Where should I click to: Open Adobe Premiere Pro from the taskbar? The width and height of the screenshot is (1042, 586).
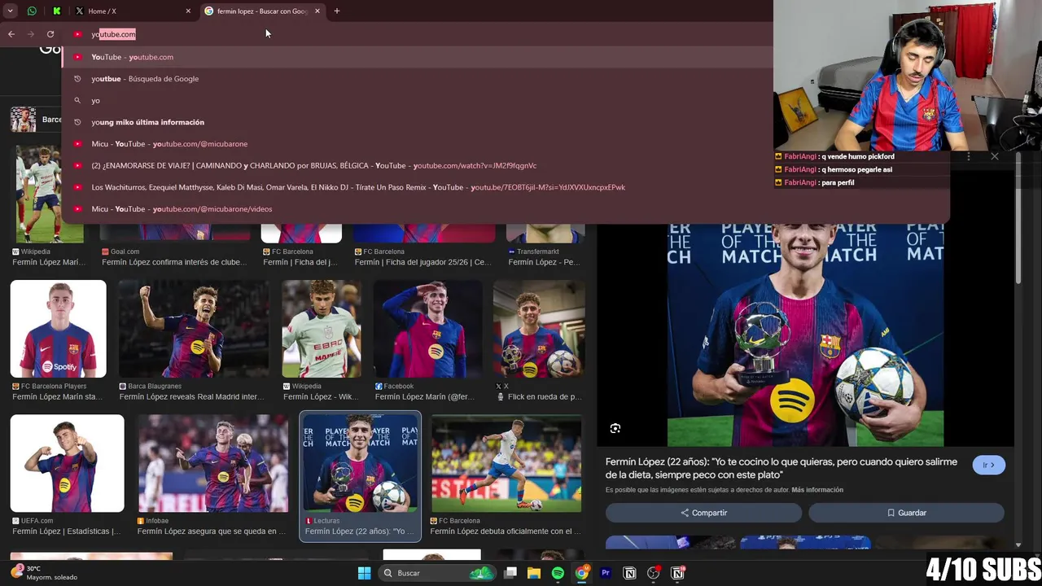click(606, 573)
